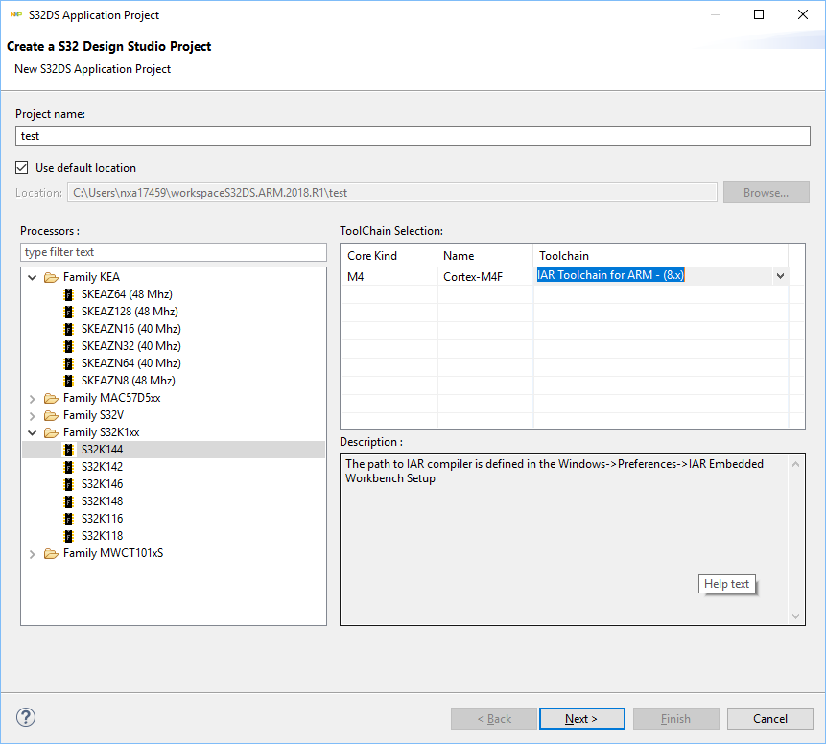Expand the Family MWCT101xS tree node
This screenshot has width=826, height=744.
[x=32, y=554]
